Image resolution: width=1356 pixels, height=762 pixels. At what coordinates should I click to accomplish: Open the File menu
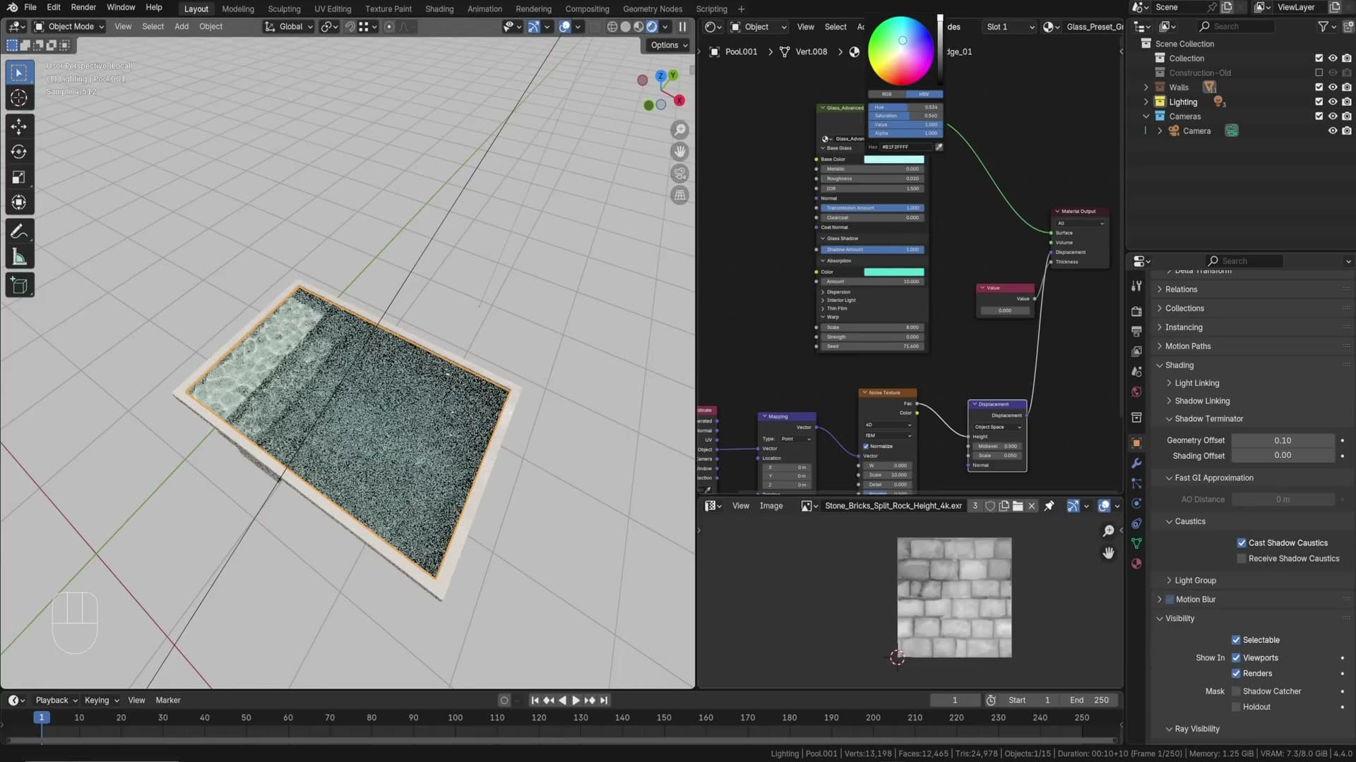(30, 8)
